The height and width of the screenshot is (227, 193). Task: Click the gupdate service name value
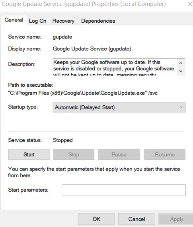coord(62,37)
